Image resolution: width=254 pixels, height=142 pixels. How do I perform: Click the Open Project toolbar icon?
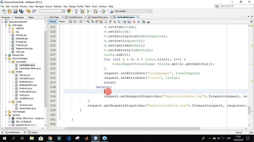(x=15, y=11)
